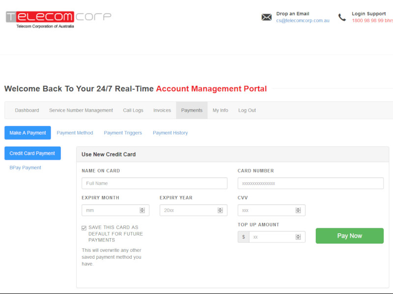Open the cs@telecomcorp.com.au email link
393x294 pixels.
[303, 21]
